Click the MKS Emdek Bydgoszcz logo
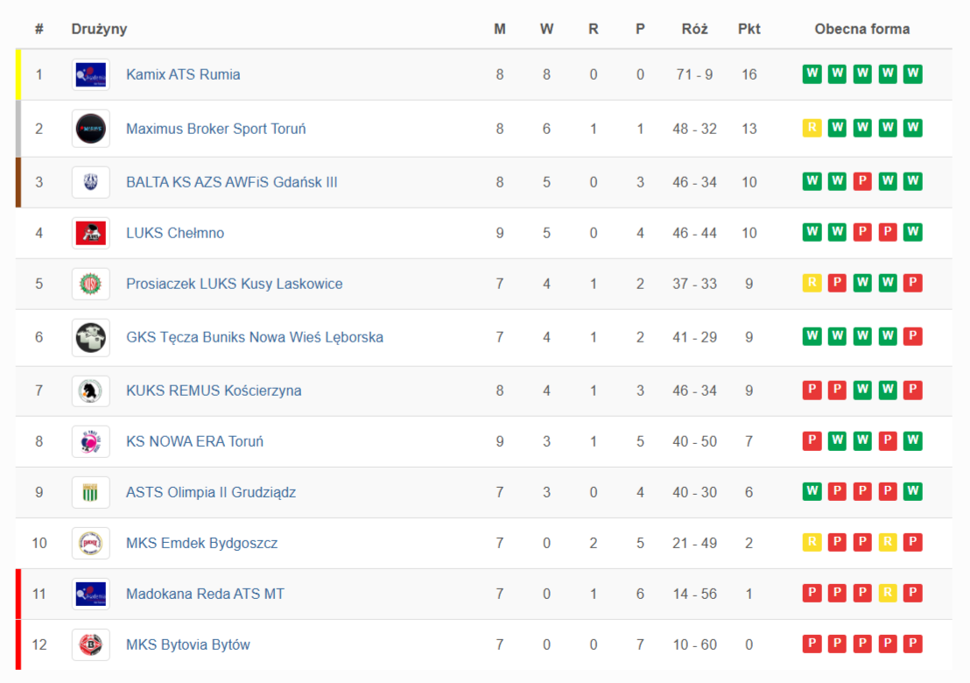 click(91, 543)
